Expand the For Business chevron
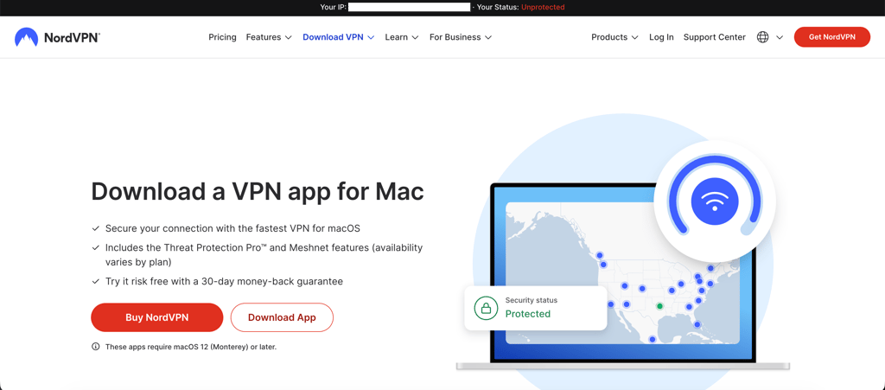 coord(488,38)
